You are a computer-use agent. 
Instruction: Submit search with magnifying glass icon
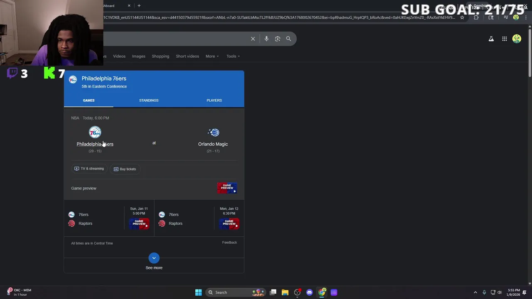click(x=288, y=39)
